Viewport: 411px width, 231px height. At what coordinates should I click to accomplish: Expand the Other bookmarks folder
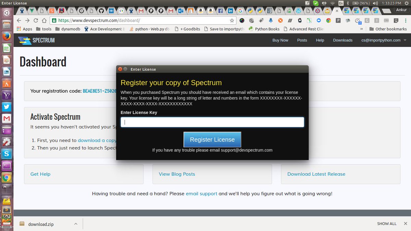388,29
